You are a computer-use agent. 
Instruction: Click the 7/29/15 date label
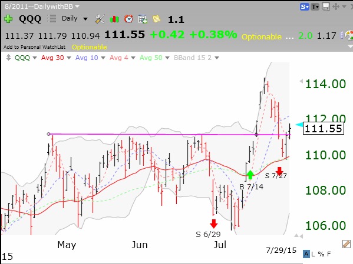tap(281, 250)
